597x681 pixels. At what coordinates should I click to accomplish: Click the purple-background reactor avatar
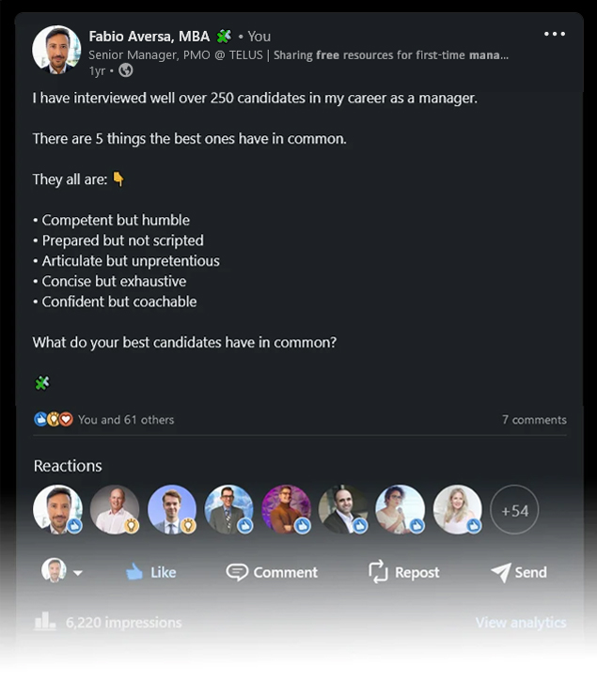click(x=286, y=509)
